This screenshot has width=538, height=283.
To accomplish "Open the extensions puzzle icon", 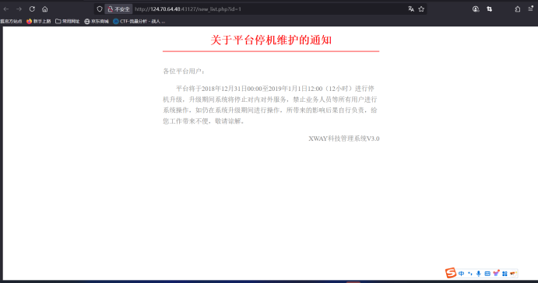I will (x=518, y=9).
